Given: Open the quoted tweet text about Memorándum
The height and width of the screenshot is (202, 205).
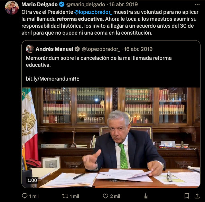Looking at the screenshot, I should click(99, 61).
